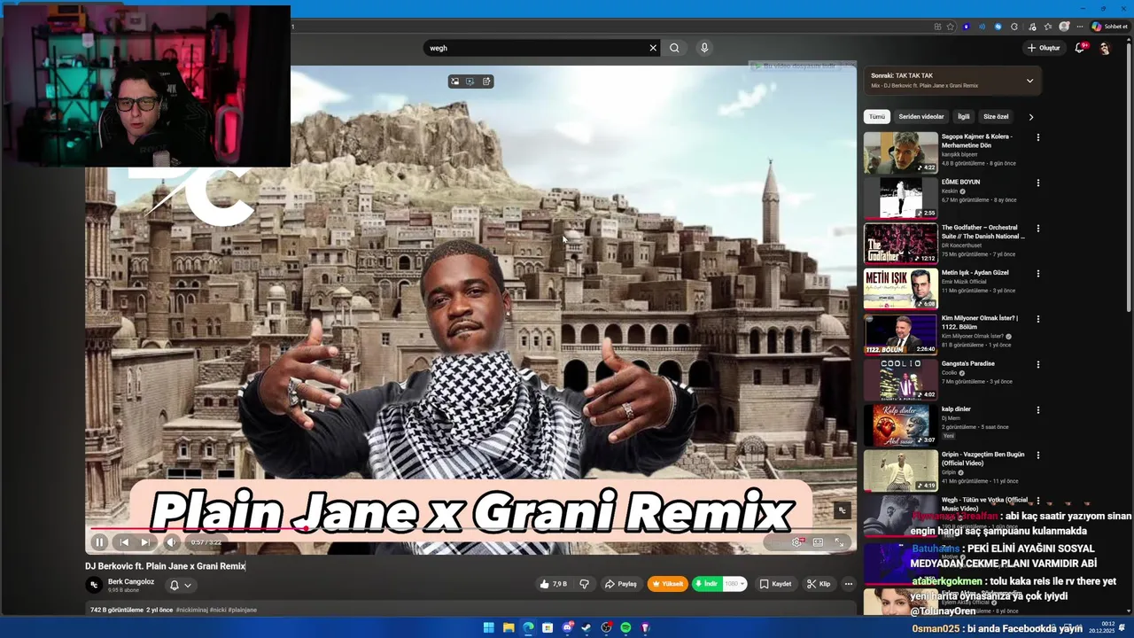1134x638 pixels.
Task: Show more filter chips with right arrow
Action: point(1030,116)
